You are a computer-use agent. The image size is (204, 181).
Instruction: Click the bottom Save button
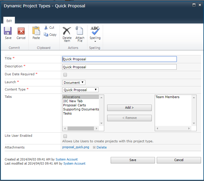[133, 160]
